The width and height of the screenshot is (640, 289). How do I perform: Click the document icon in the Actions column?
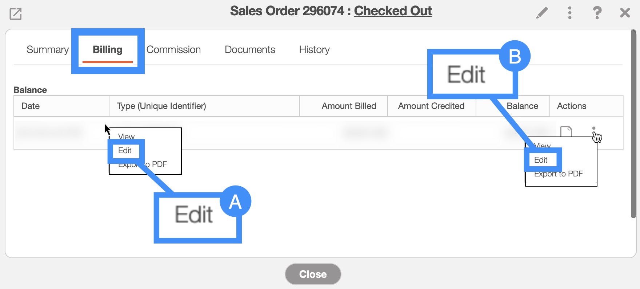click(x=566, y=131)
